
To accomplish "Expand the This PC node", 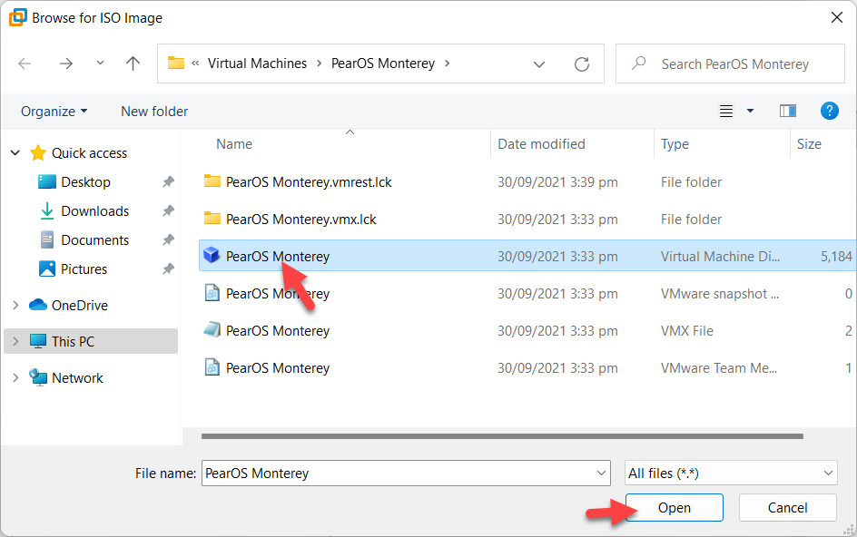I will tap(15, 341).
